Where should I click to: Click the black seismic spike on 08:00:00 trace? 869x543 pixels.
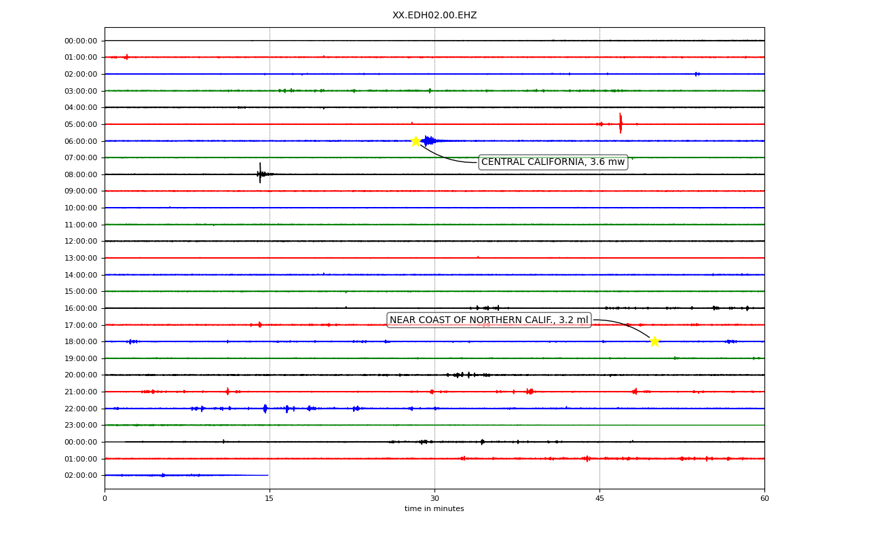pos(260,173)
